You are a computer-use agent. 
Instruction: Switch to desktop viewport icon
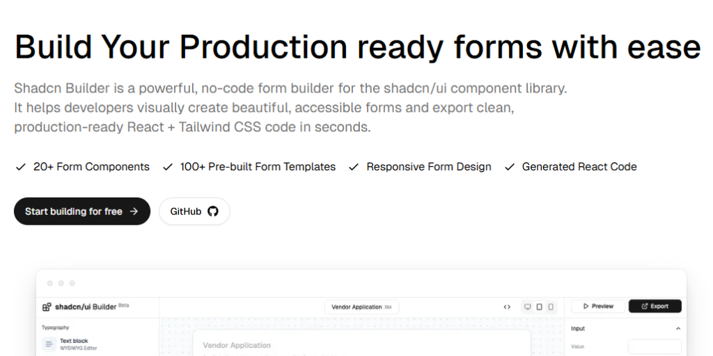pos(528,307)
